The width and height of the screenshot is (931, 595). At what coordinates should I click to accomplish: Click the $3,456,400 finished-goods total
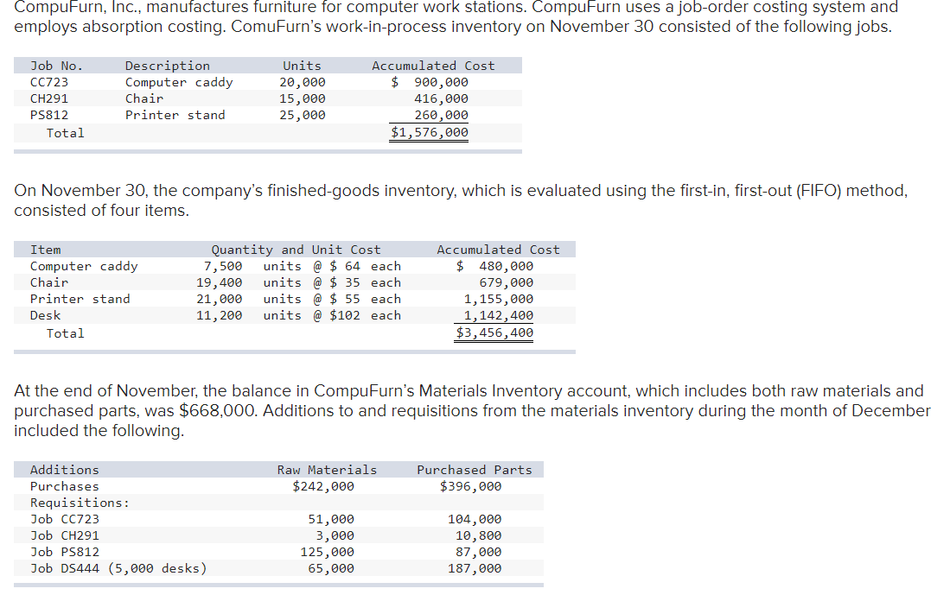[493, 332]
